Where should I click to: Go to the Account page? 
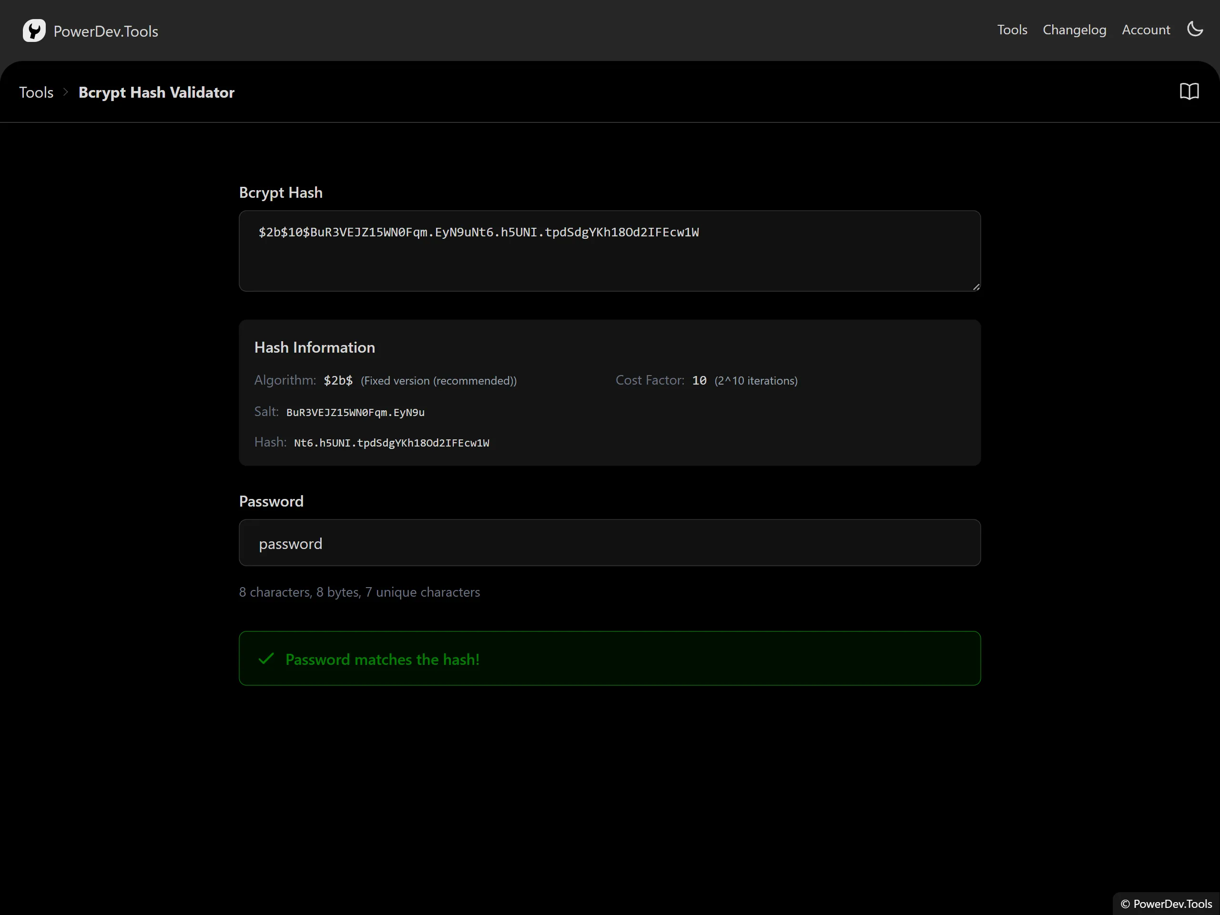[x=1145, y=30]
